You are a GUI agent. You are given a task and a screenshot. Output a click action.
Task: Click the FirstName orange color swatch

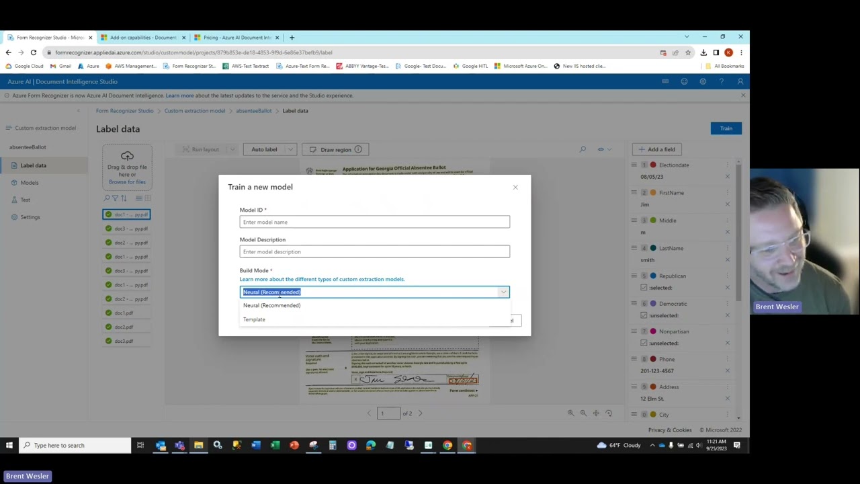pyautogui.click(x=653, y=193)
